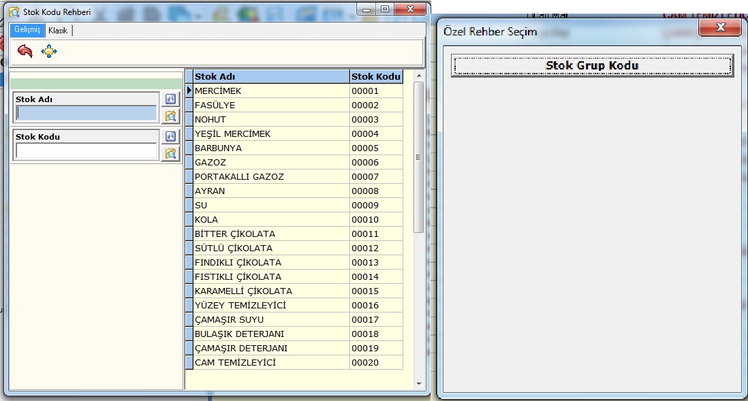
Task: Close the Özel Rehber Seçim dialog
Action: [719, 27]
